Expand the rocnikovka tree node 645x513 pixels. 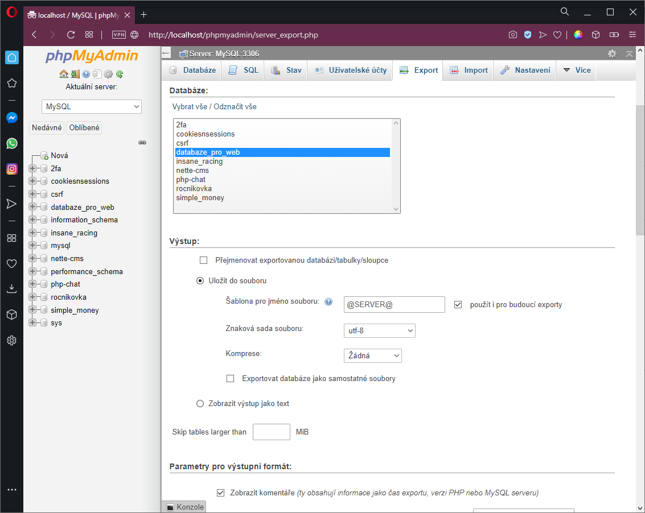click(x=32, y=297)
